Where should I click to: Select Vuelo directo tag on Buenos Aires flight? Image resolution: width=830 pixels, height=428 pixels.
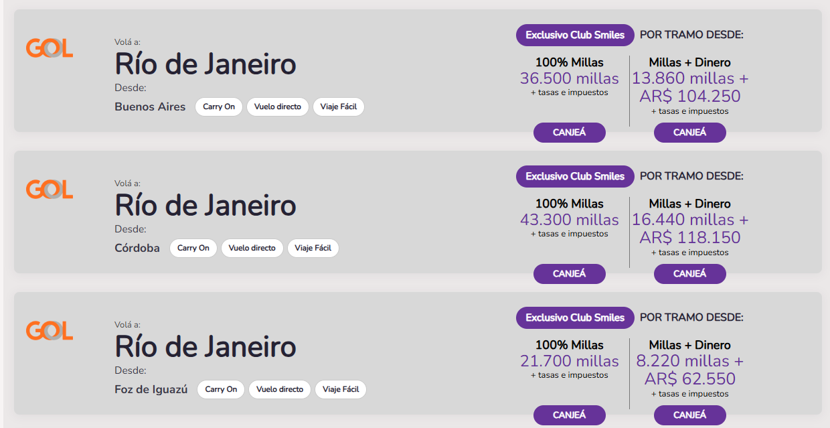click(x=278, y=106)
